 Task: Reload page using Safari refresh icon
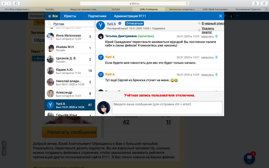(x=187, y=3)
